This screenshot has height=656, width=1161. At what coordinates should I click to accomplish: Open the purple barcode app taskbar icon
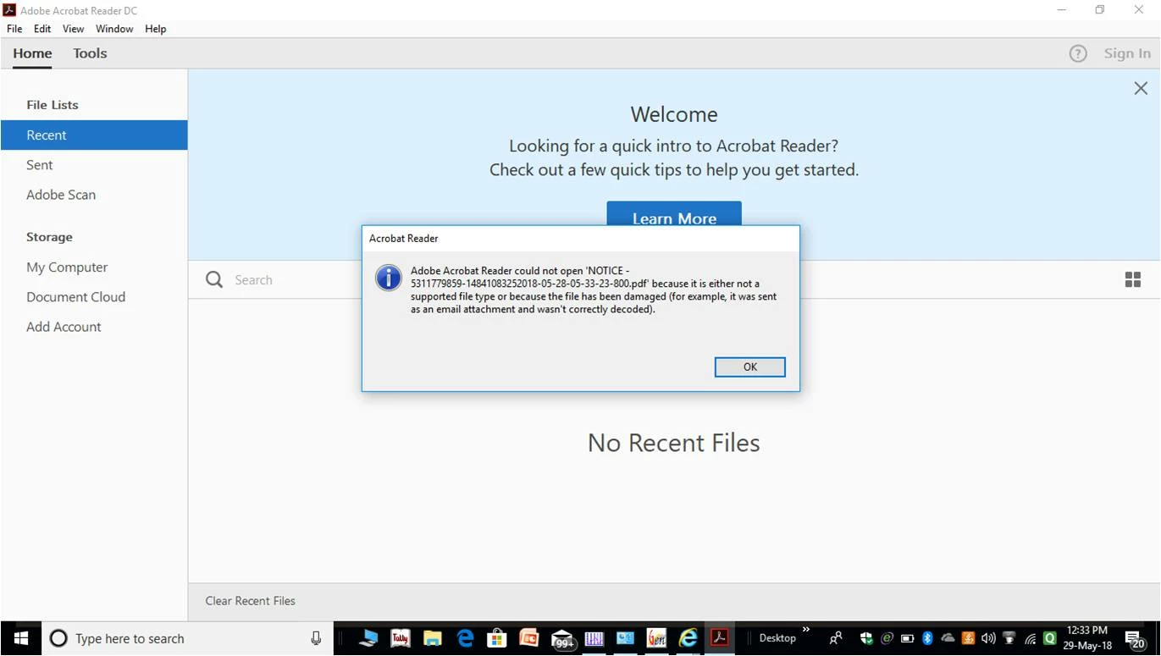click(x=594, y=638)
